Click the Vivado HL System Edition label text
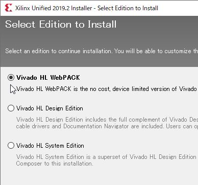 coord(50,146)
